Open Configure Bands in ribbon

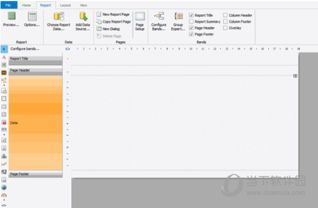coord(159,21)
